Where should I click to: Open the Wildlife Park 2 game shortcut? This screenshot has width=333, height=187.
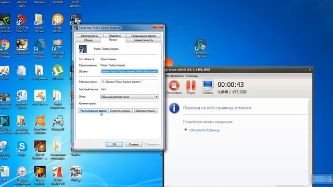[22, 48]
